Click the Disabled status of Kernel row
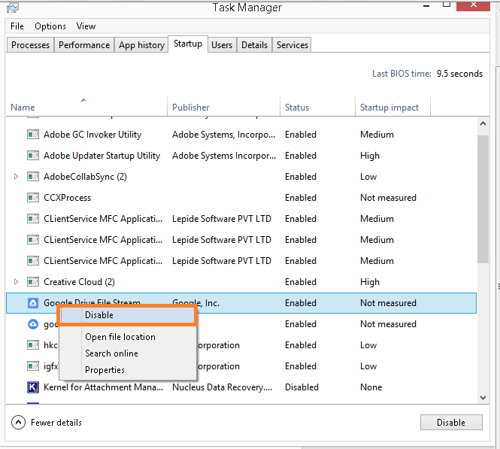500x449 pixels. point(302,387)
